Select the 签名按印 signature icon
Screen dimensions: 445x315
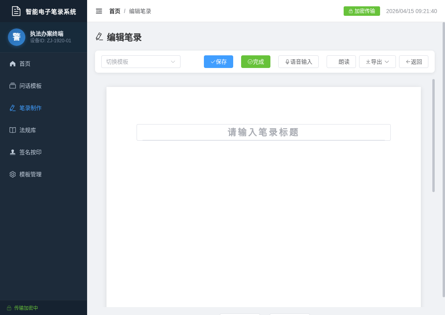(12, 152)
